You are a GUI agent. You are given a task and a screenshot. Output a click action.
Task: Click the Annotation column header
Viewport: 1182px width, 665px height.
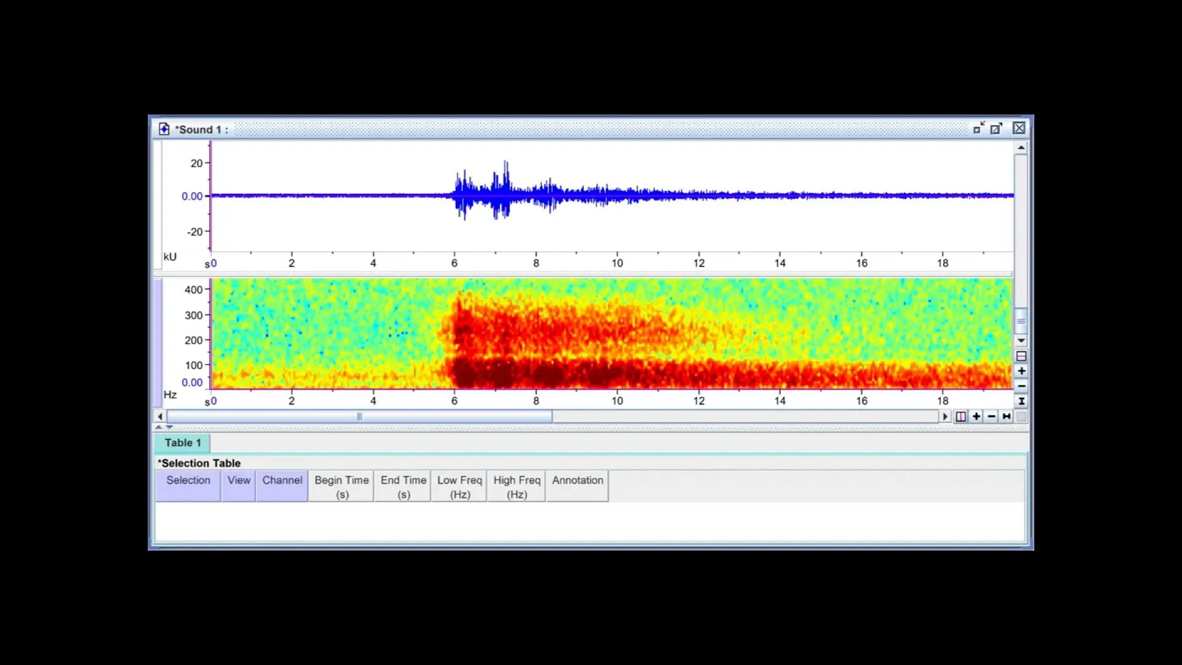(x=577, y=486)
